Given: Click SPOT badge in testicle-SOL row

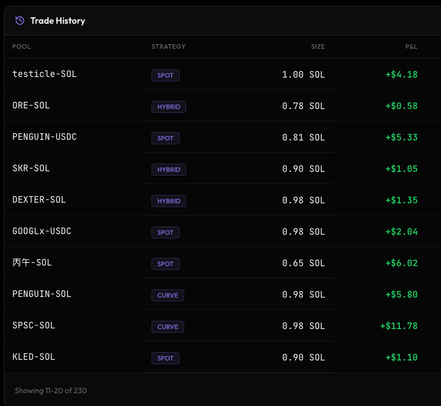Looking at the screenshot, I should pyautogui.click(x=166, y=75).
